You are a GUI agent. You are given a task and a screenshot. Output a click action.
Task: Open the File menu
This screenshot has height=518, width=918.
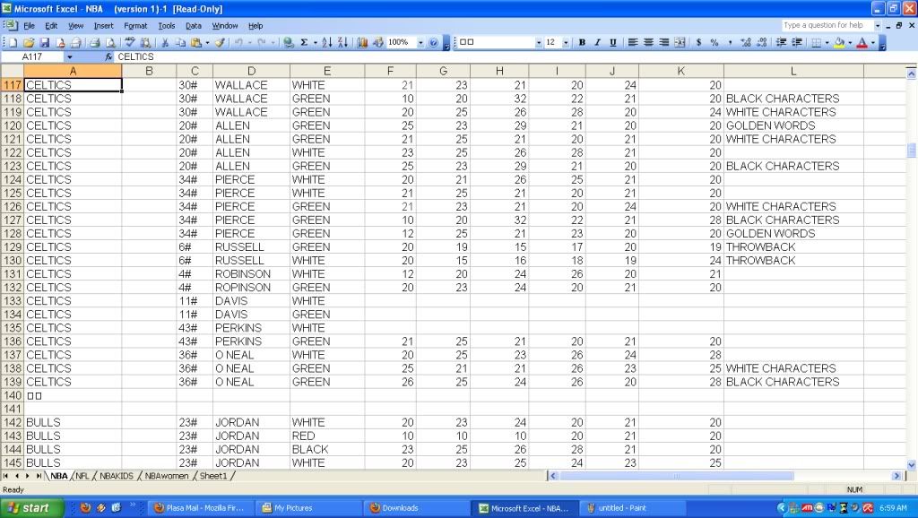point(30,26)
